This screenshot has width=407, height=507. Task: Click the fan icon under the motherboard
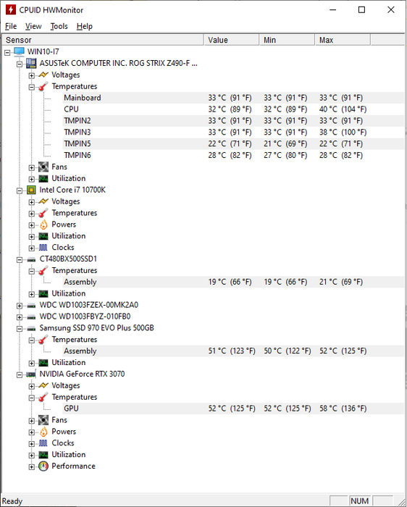pyautogui.click(x=43, y=167)
